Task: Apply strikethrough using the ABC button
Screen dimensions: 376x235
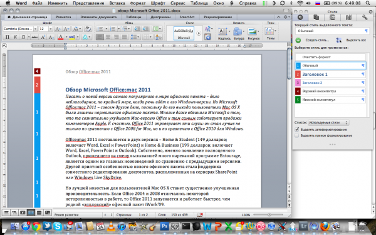Action: pyautogui.click(x=34, y=37)
